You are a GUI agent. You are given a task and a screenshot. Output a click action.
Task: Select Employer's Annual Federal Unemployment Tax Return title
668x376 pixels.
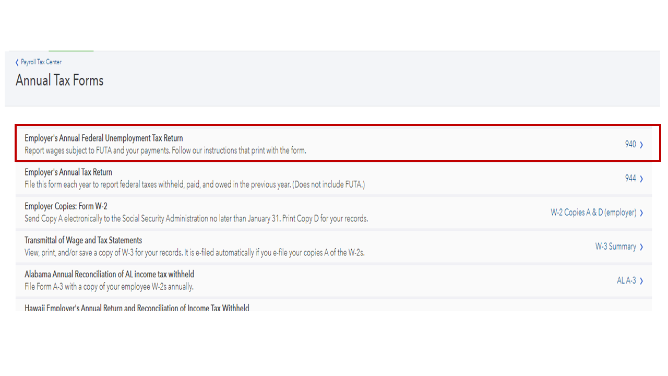coord(104,138)
